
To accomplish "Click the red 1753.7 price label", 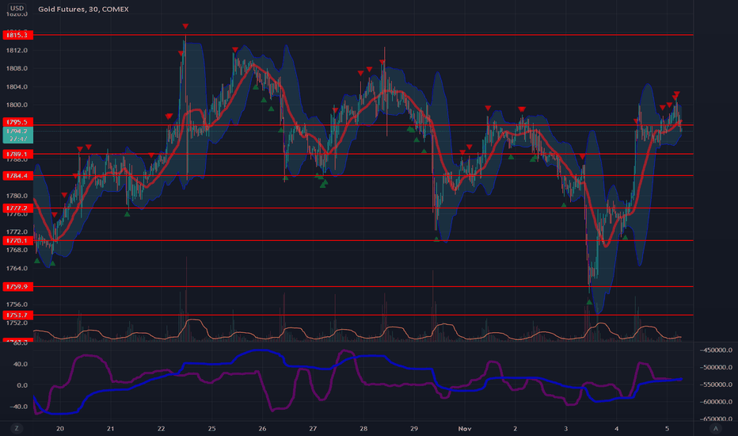I will (17, 315).
